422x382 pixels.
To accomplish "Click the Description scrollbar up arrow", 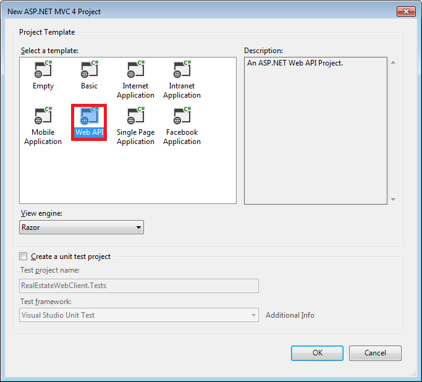I will pos(393,62).
